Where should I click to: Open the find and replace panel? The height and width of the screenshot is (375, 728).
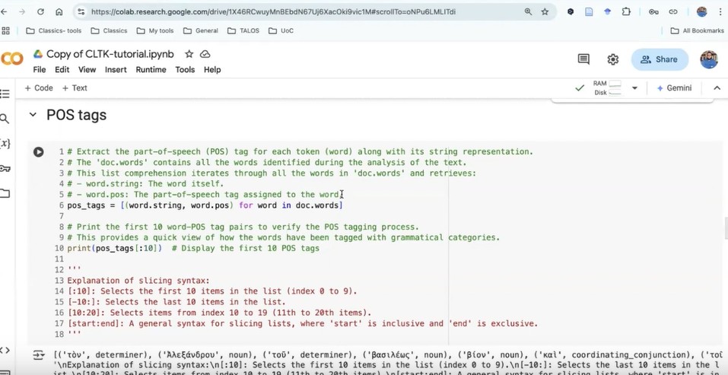click(5, 119)
